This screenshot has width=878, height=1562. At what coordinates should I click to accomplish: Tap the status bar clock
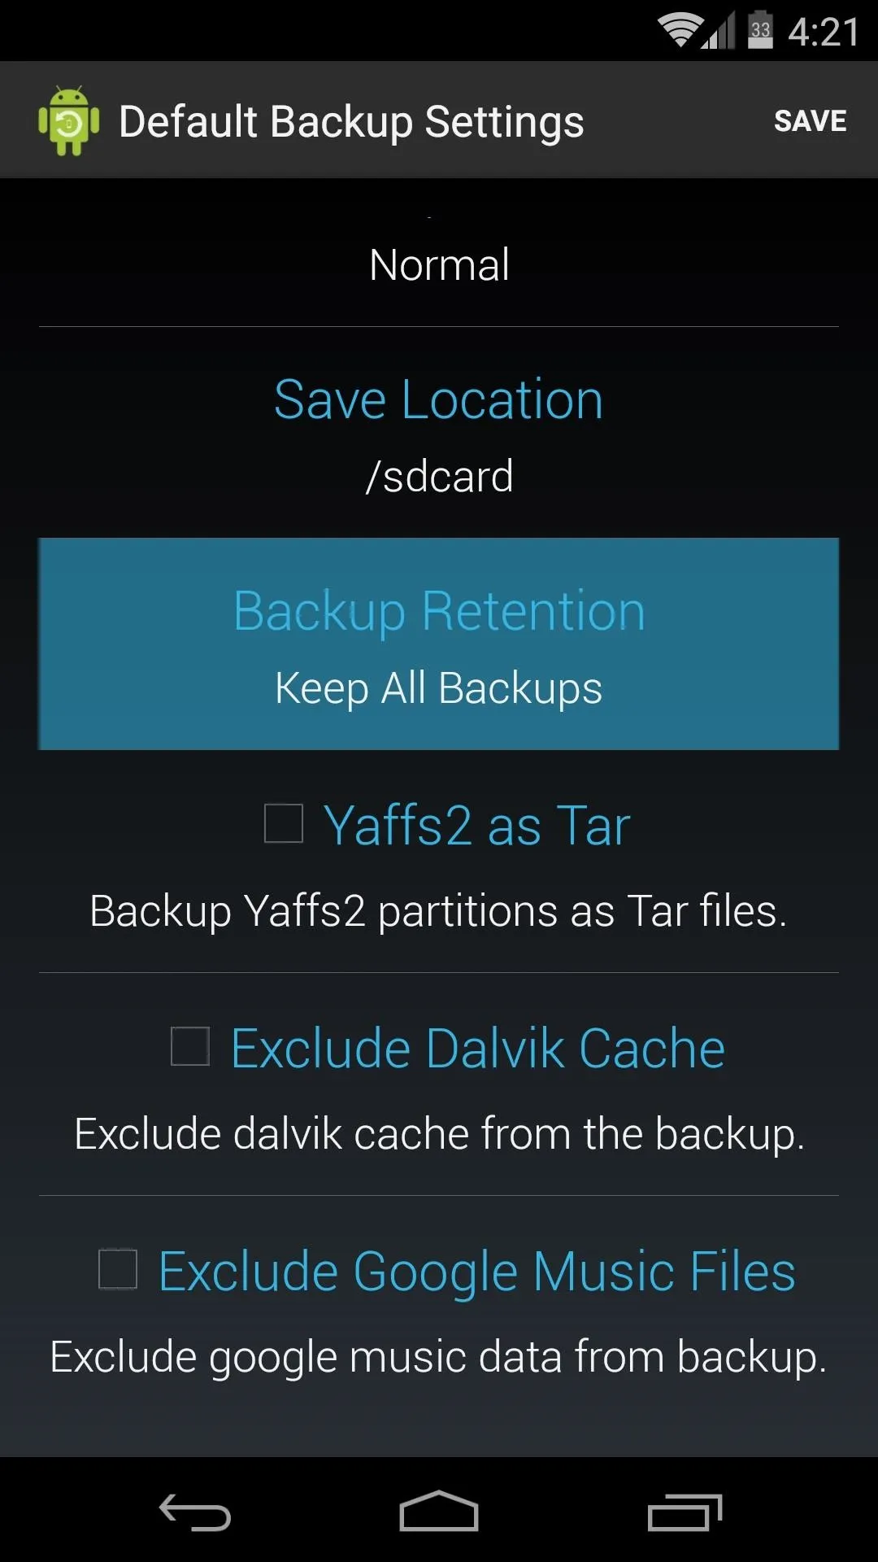click(x=824, y=33)
